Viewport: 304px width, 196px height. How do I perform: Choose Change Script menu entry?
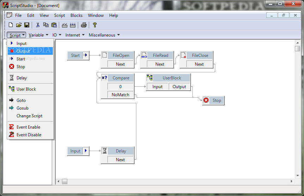click(30, 116)
